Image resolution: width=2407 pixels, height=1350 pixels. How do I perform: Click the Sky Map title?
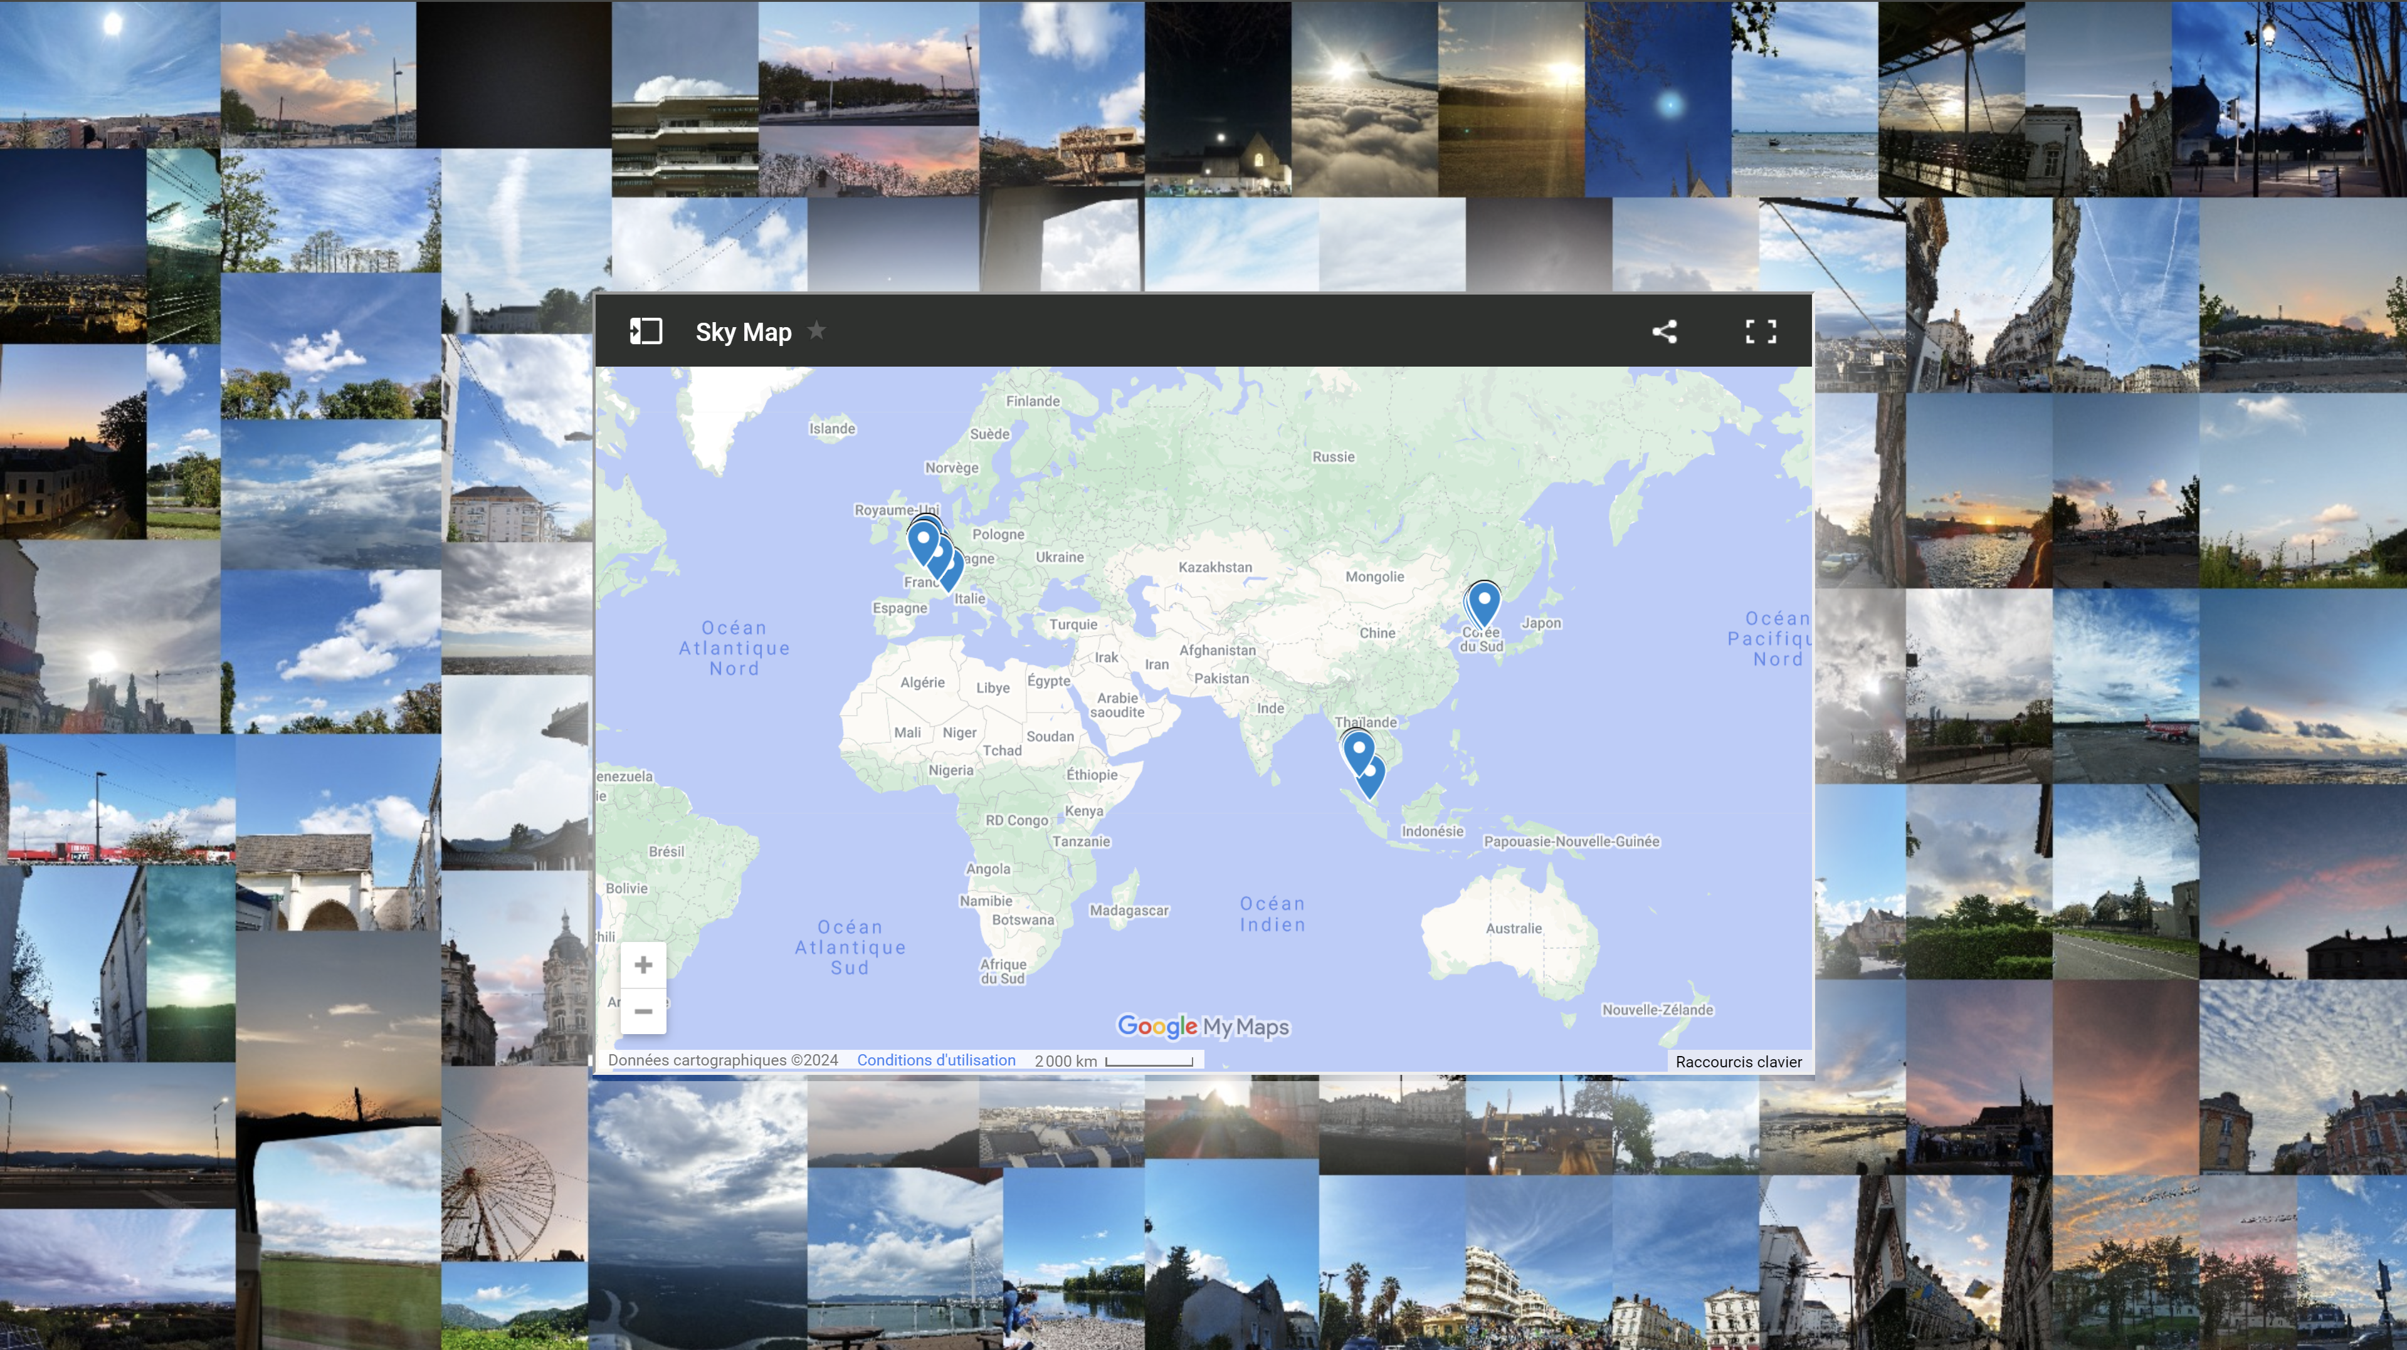tap(743, 331)
